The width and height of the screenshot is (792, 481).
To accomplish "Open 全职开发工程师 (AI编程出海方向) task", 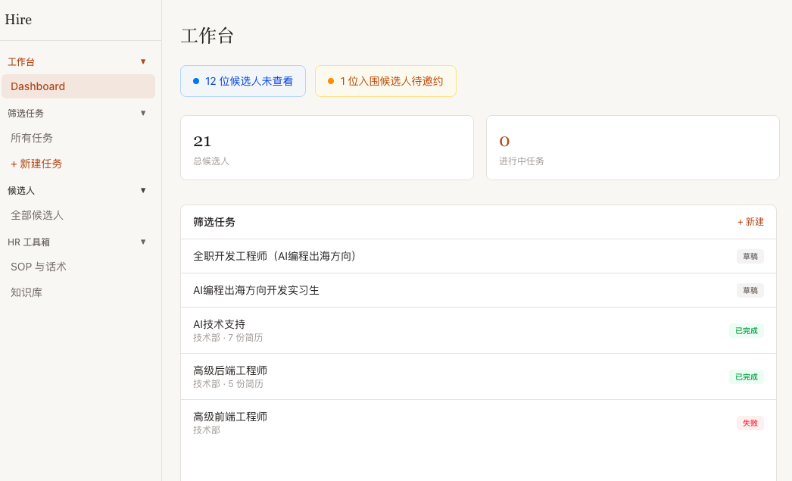I will point(276,256).
